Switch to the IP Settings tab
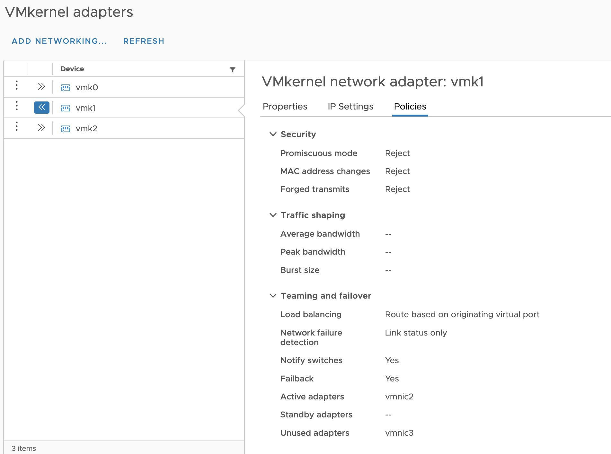The height and width of the screenshot is (454, 611). point(350,107)
